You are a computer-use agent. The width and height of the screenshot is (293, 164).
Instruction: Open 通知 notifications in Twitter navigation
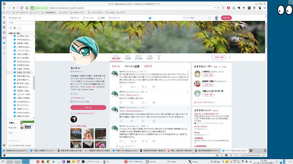101,18
